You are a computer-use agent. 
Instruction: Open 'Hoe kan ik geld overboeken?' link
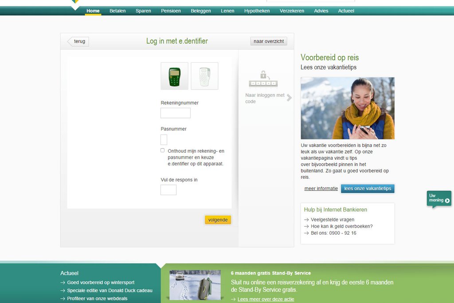tap(341, 226)
